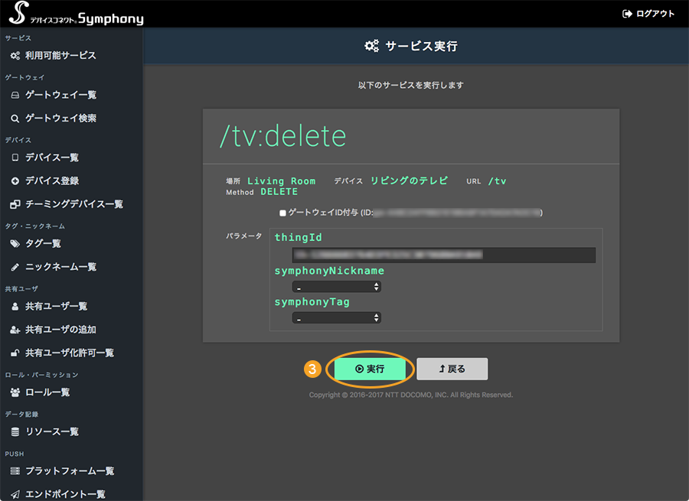Enable the ゲートウェイID付与 checkbox

click(x=282, y=213)
